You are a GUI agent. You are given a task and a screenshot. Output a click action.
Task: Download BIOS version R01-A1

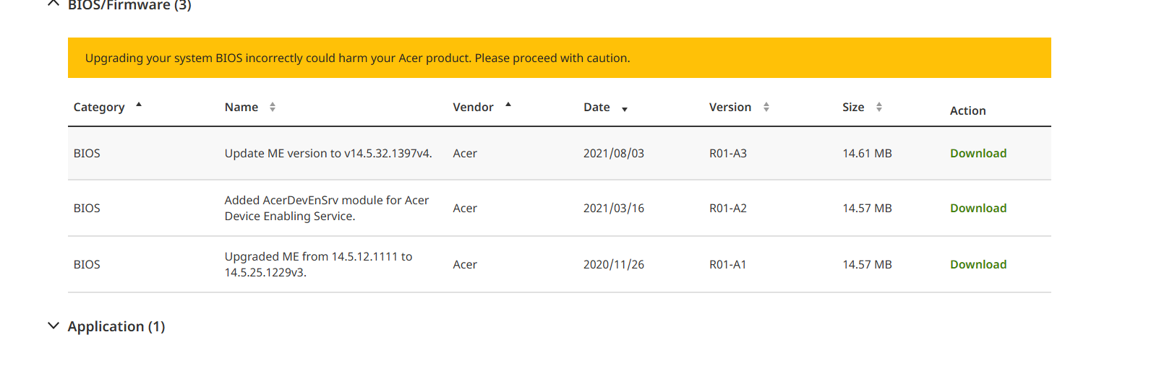point(978,264)
